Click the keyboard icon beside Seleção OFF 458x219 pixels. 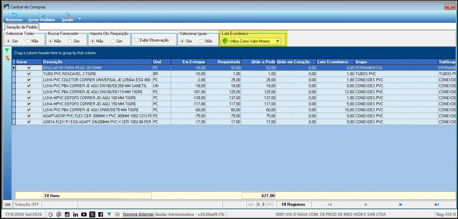pyautogui.click(x=8, y=204)
